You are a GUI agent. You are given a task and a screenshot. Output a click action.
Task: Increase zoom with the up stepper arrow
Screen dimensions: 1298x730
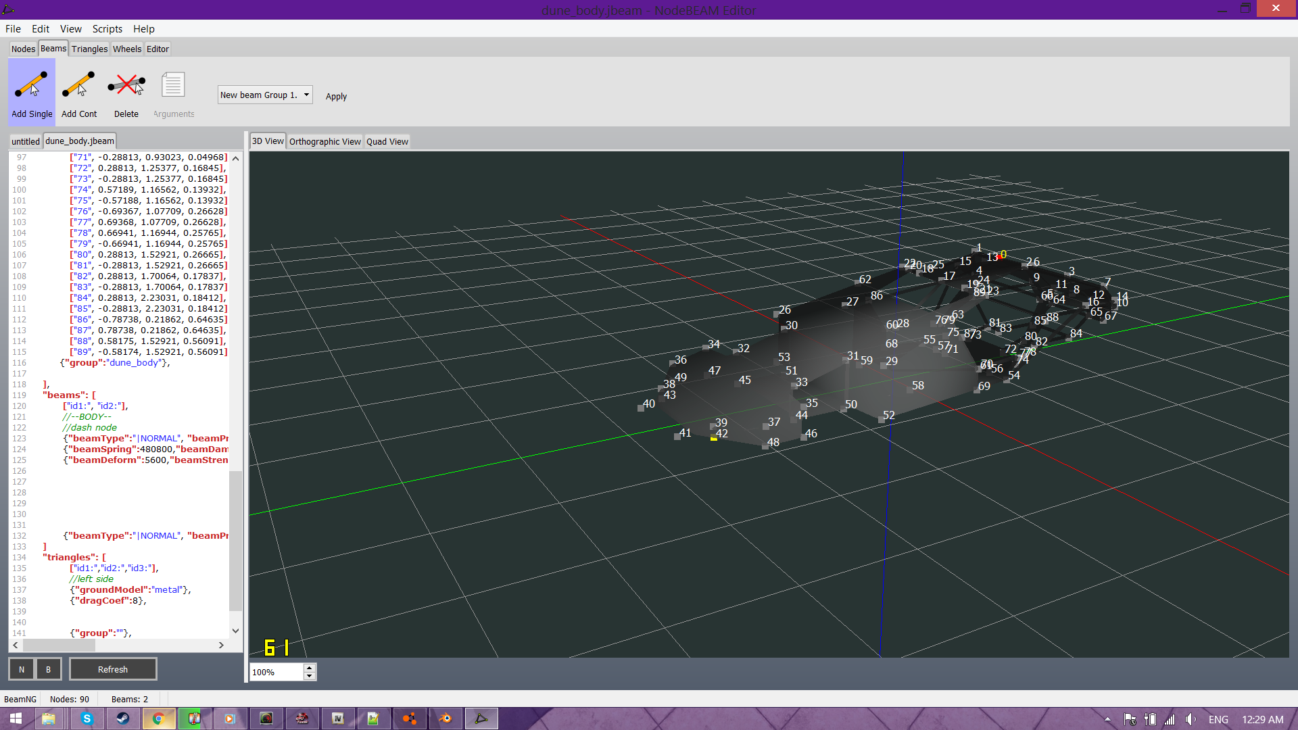[x=310, y=668]
